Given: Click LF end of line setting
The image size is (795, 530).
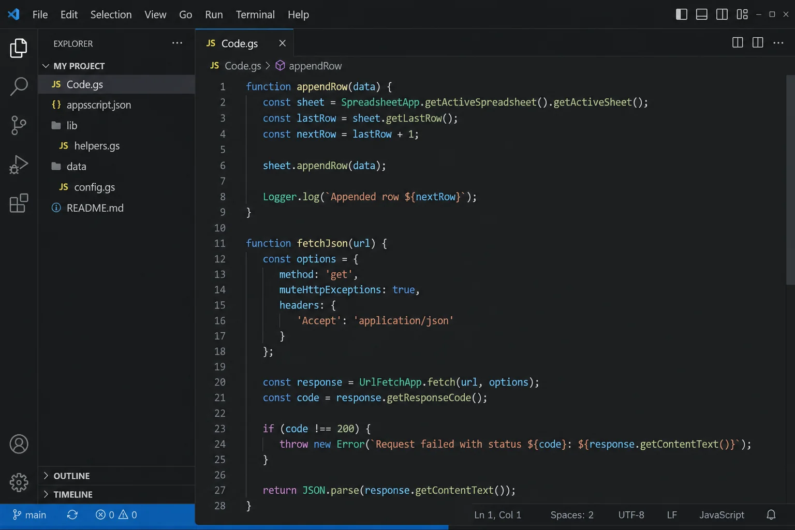Looking at the screenshot, I should (672, 515).
